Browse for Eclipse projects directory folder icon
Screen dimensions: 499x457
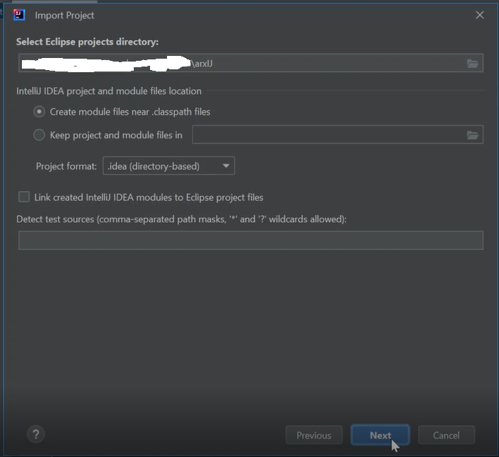(x=473, y=64)
